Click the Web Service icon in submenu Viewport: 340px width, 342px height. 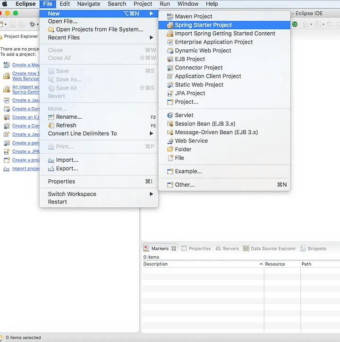(x=170, y=140)
